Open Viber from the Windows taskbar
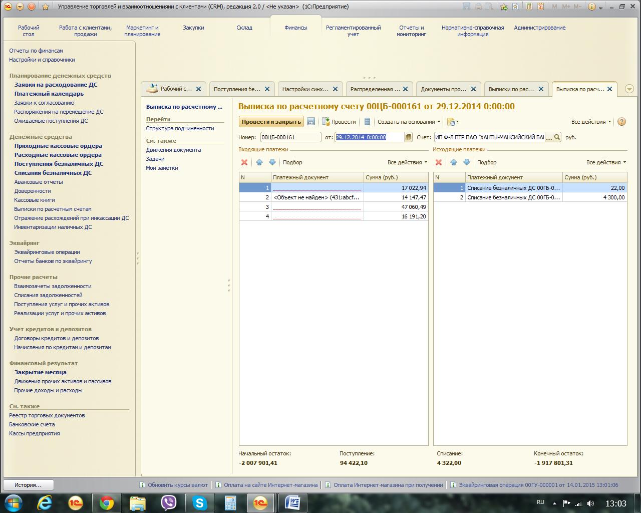Image resolution: width=641 pixels, height=513 pixels. click(x=169, y=502)
